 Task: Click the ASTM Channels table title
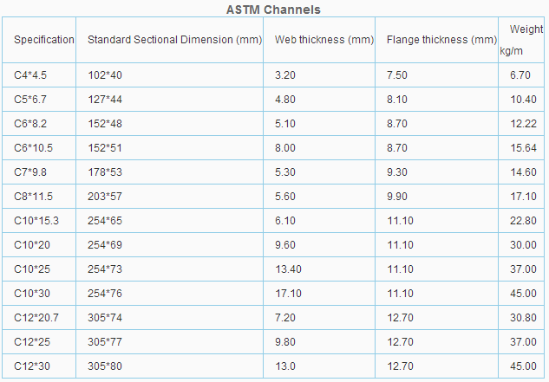point(273,10)
